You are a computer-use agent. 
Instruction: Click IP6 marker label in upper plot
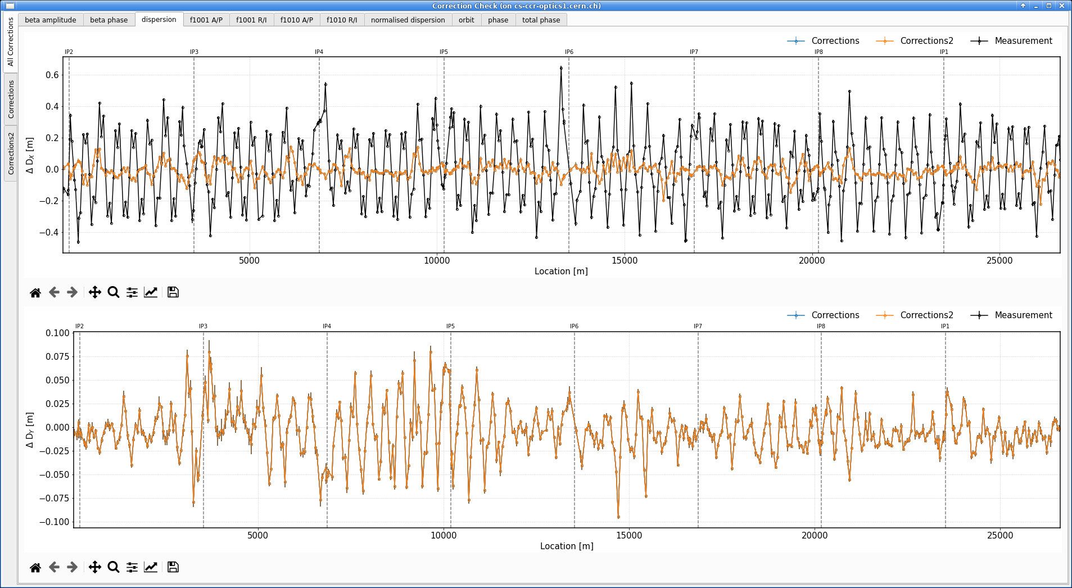569,52
